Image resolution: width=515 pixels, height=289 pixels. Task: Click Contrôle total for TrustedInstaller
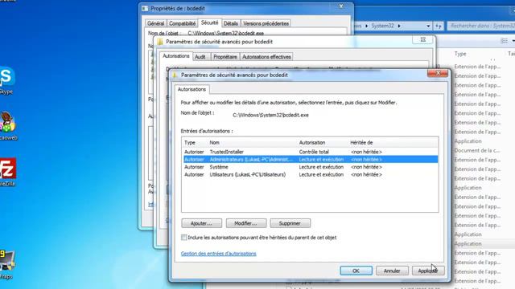point(314,152)
